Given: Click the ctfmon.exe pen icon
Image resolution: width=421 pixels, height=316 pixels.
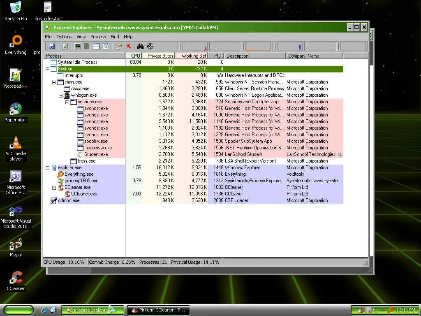Looking at the screenshot, I should 54,200.
